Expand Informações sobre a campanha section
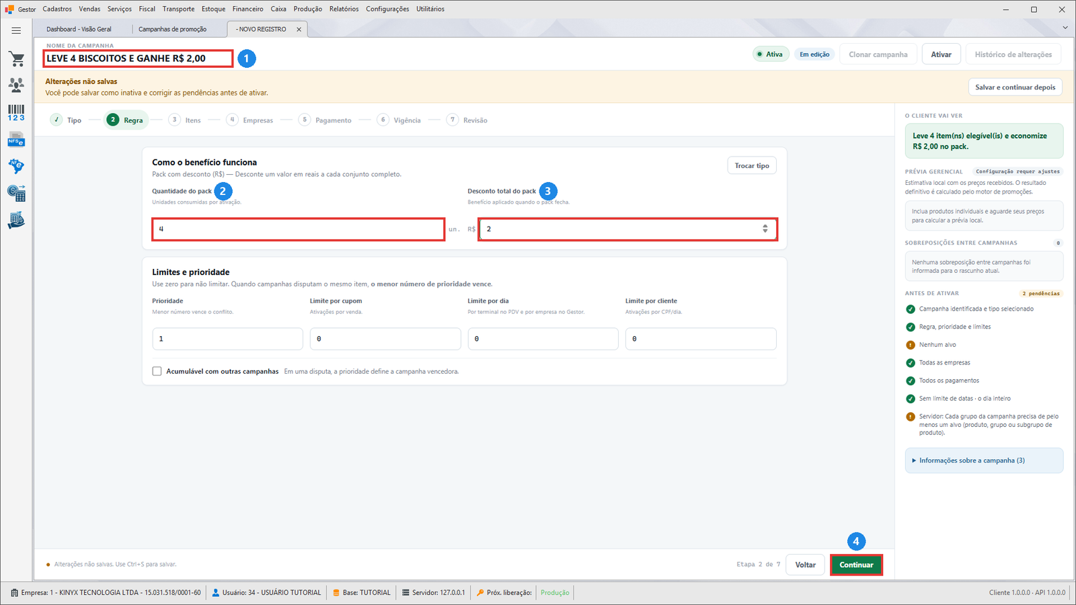 pyautogui.click(x=984, y=460)
